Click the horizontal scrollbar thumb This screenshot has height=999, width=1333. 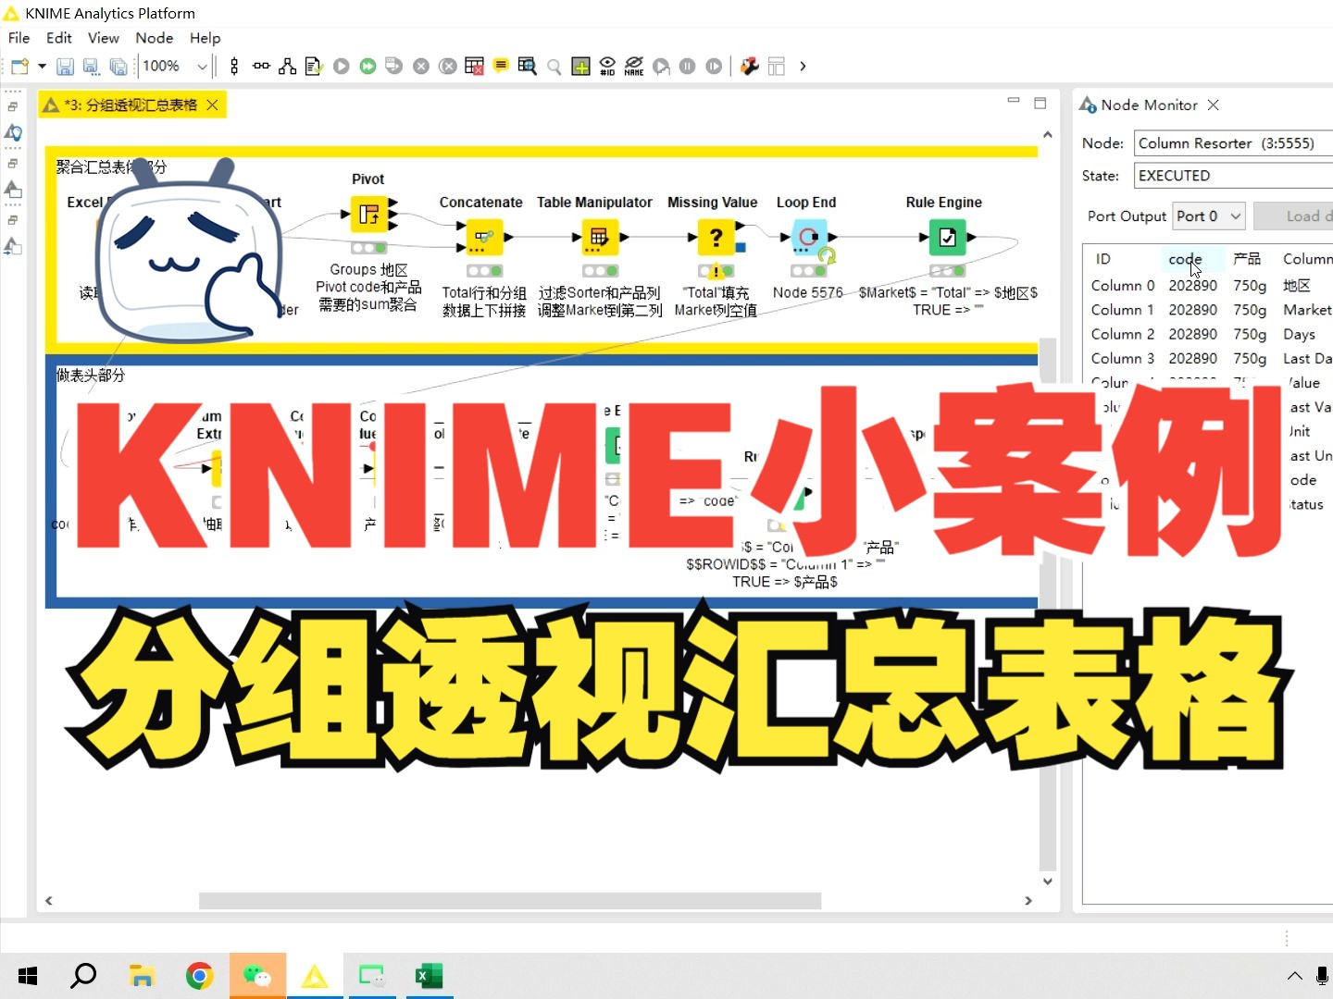(x=510, y=901)
